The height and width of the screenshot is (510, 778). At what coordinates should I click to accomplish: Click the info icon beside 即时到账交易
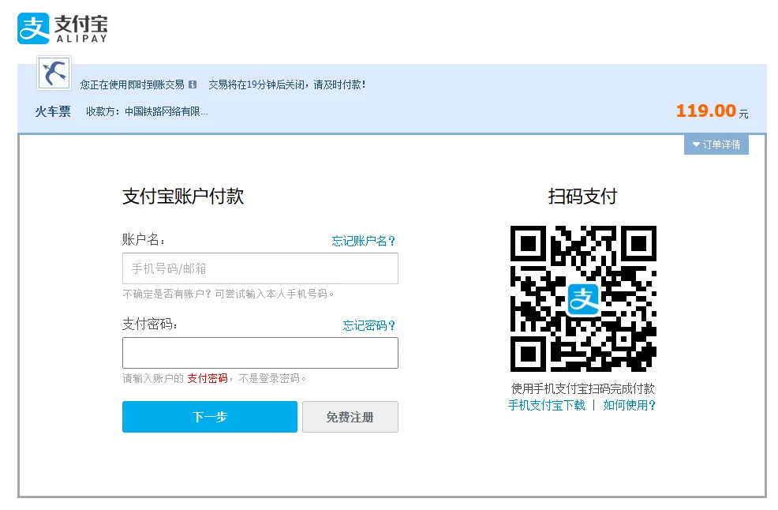[x=193, y=85]
